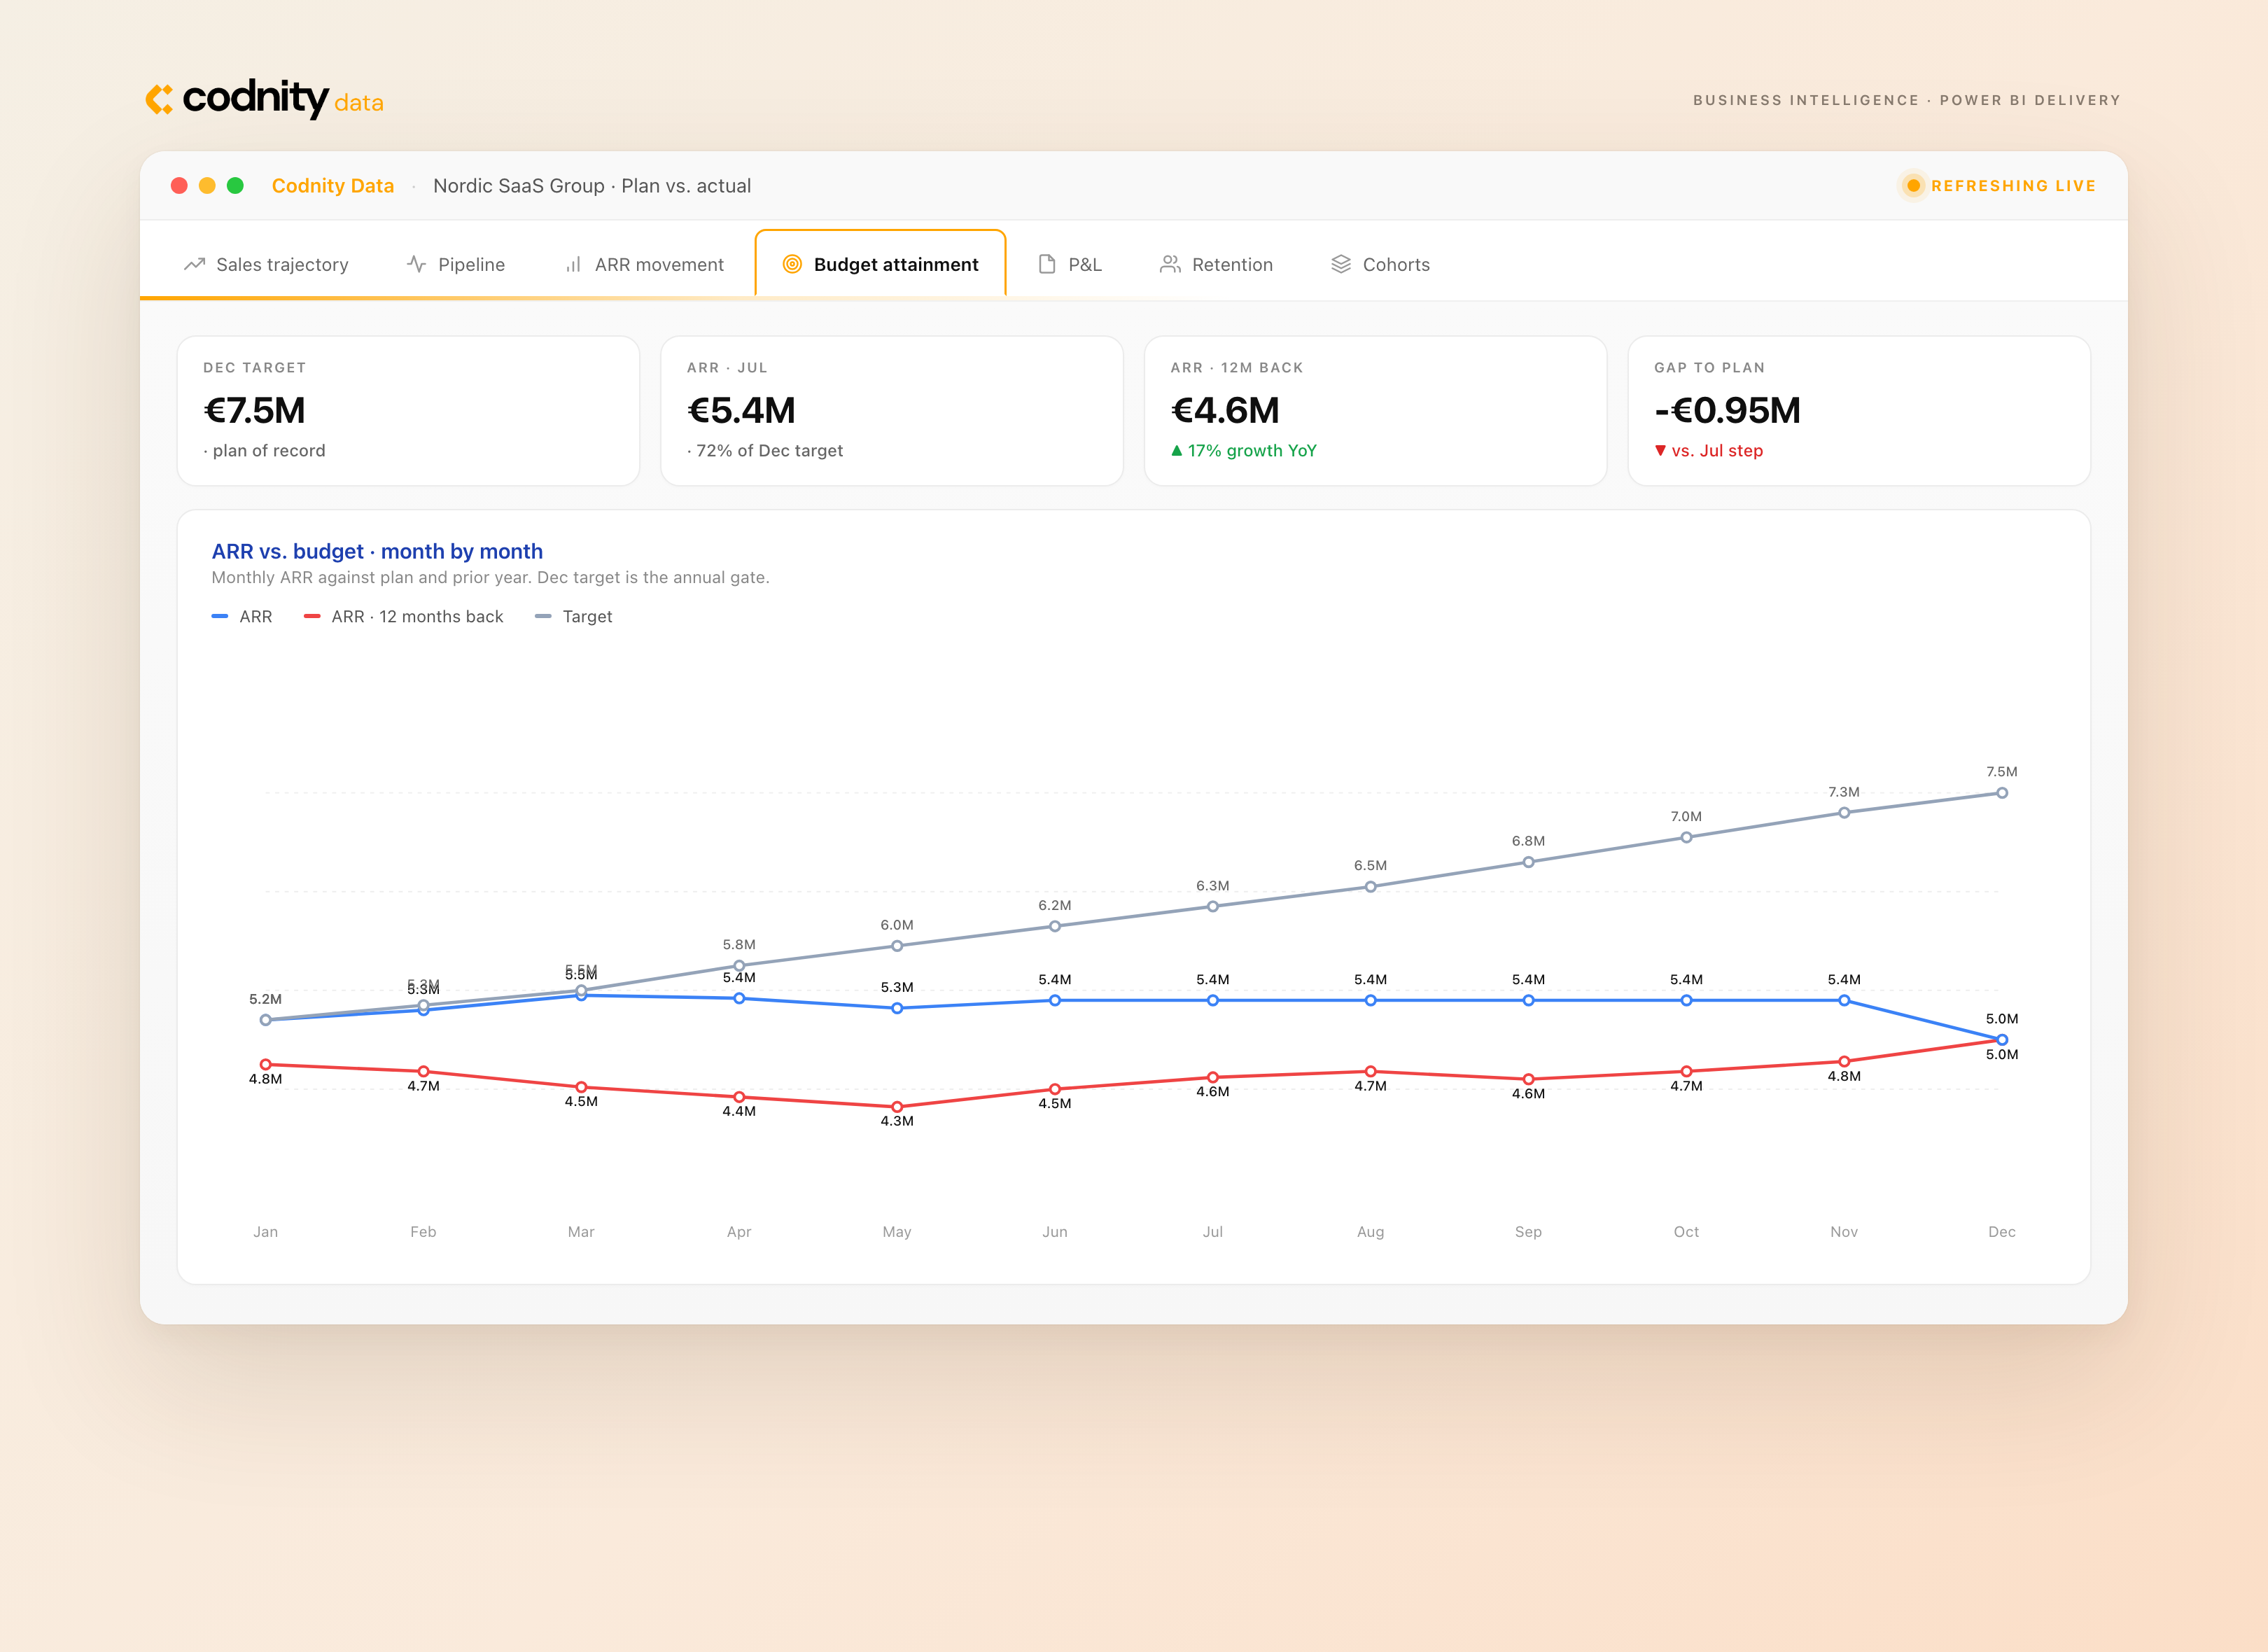
Task: Go to the P&L tab
Action: tap(1070, 264)
